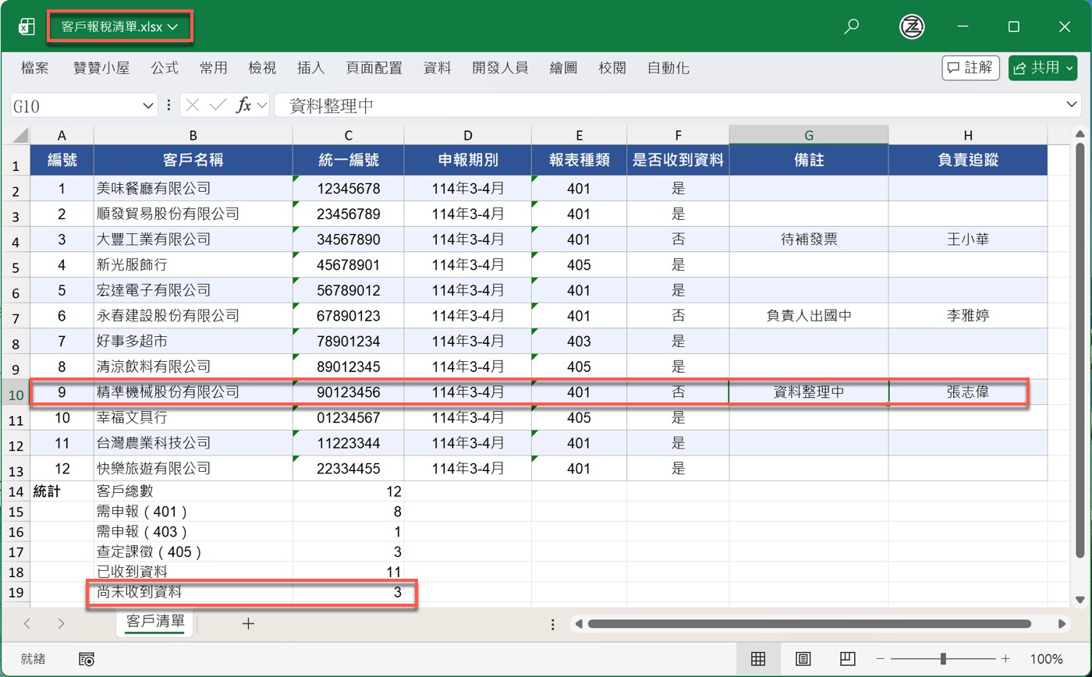Select cell 90123456

click(349, 392)
